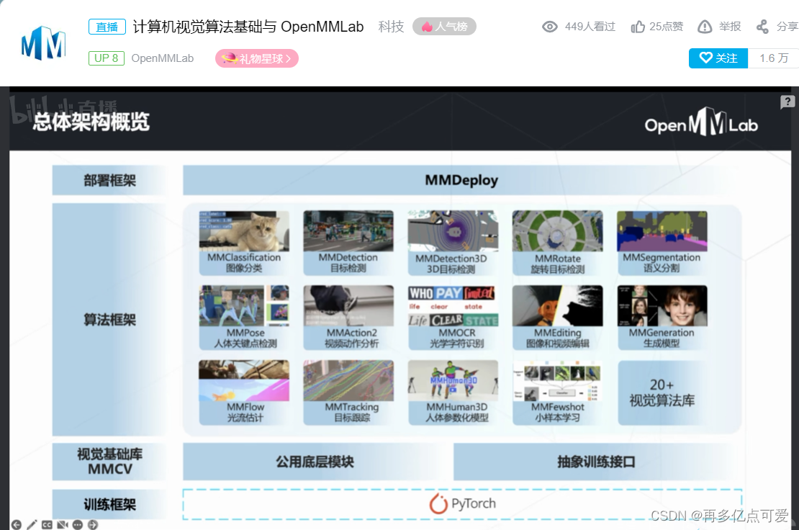Click the MMHuman3D thumbnail
Image resolution: width=799 pixels, height=530 pixels.
click(453, 381)
